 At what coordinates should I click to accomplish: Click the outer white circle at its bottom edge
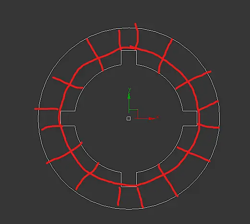[129, 209]
